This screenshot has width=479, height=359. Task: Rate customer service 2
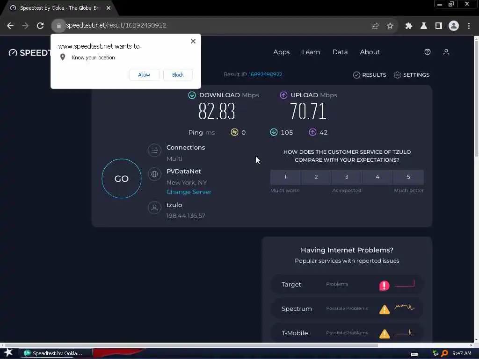(x=316, y=177)
